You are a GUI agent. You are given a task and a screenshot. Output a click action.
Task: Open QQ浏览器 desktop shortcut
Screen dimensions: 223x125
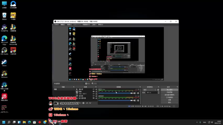(13, 5)
